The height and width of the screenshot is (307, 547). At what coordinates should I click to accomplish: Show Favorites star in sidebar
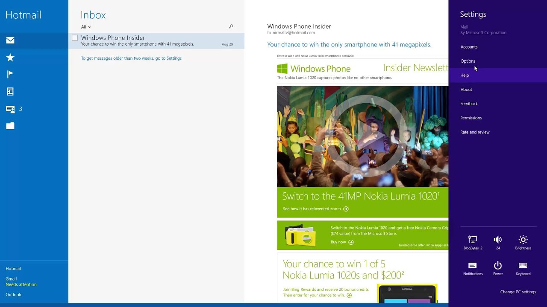(x=10, y=58)
